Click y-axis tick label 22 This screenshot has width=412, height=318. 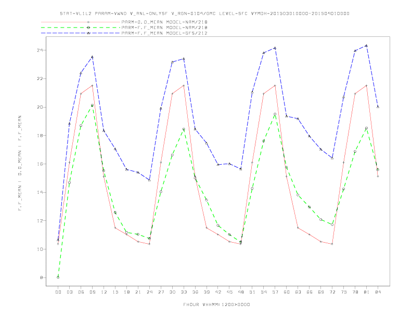40,78
